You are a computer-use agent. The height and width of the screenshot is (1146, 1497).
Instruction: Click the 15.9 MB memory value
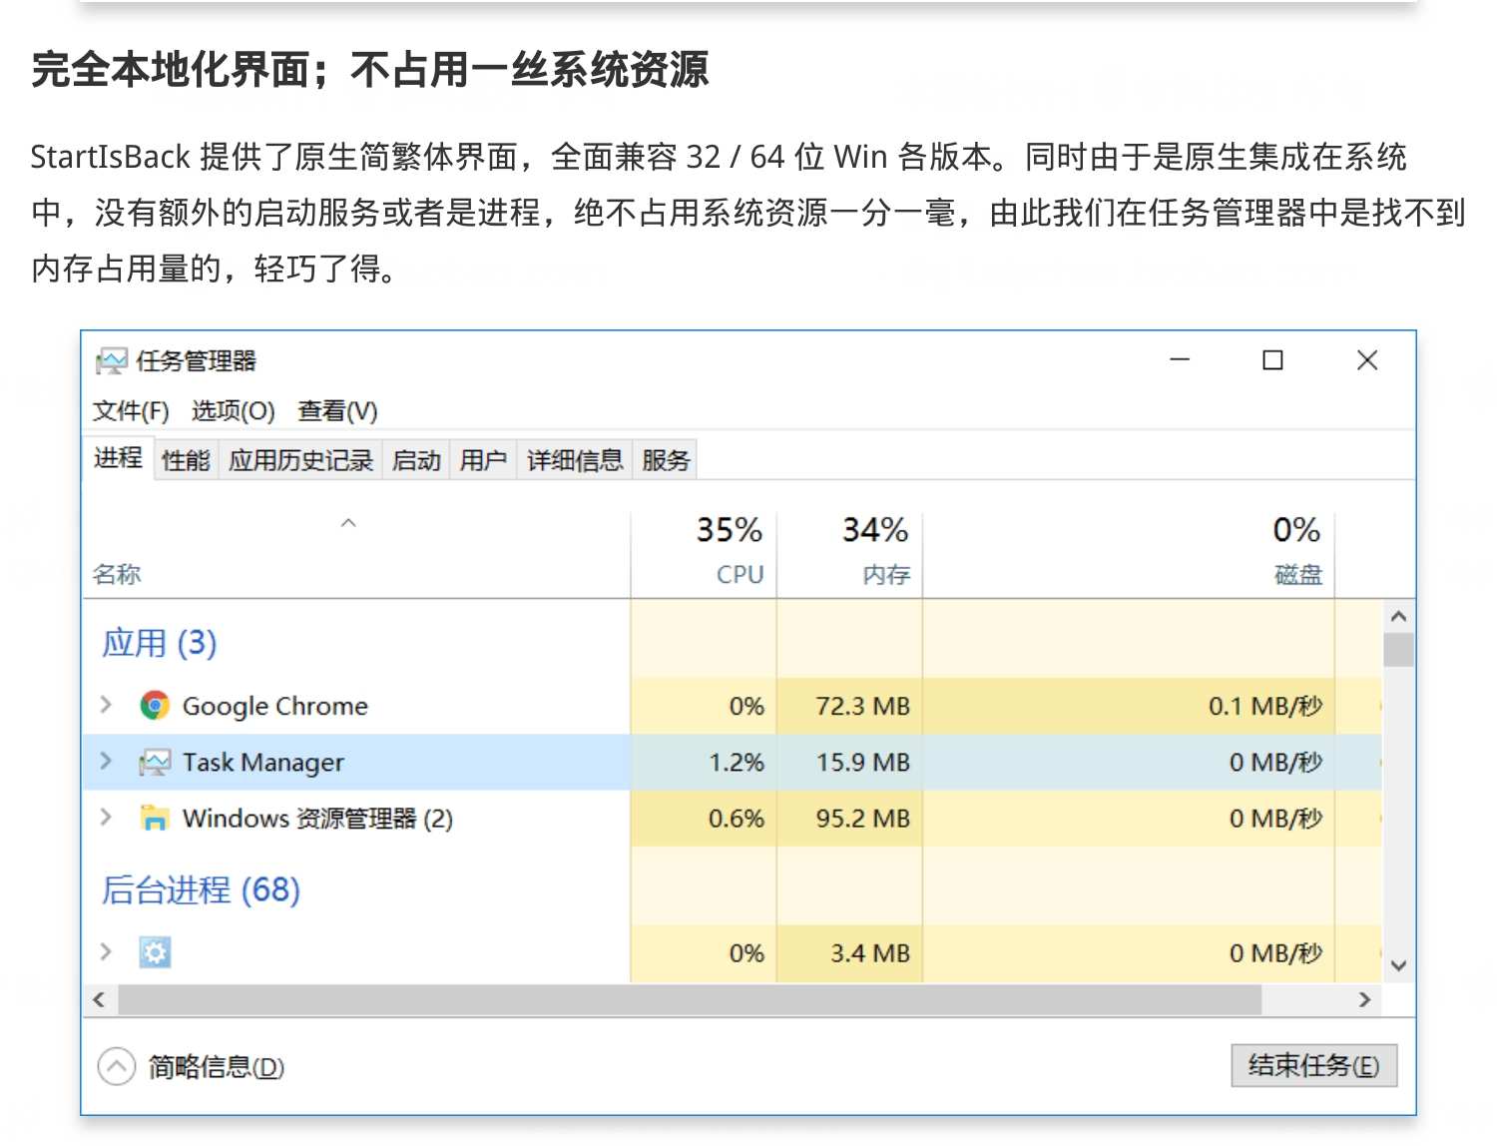coord(862,763)
